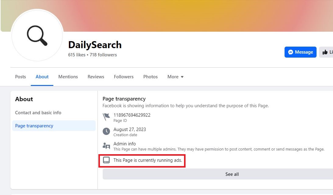Click the 'Facebook is showing information' description text
Screen dimensions: 333x195
click(186, 106)
